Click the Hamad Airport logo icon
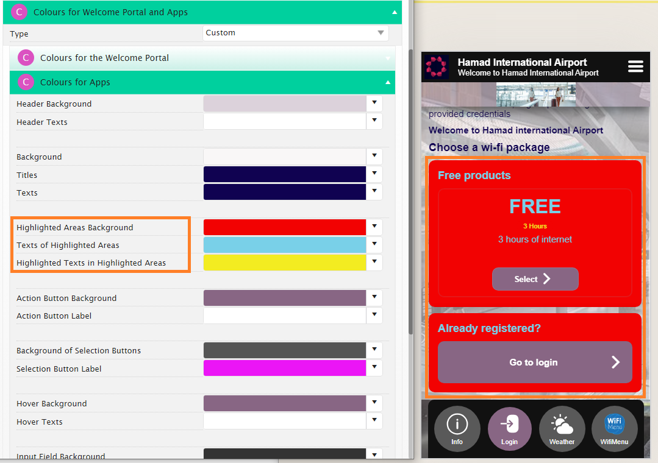 coord(437,66)
